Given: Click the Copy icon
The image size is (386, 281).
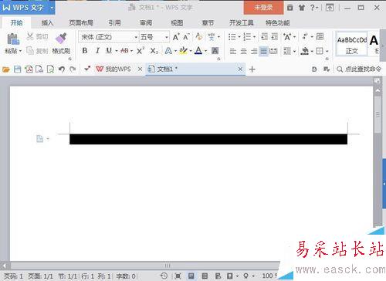Looking at the screenshot, I should coord(30,51).
